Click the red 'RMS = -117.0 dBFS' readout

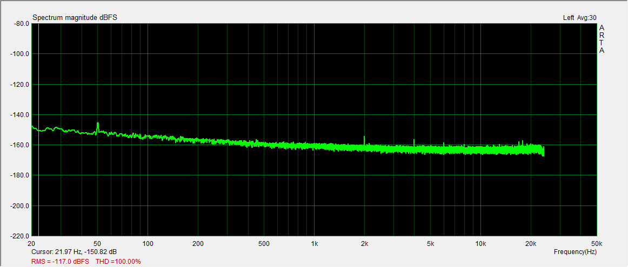pos(61,262)
